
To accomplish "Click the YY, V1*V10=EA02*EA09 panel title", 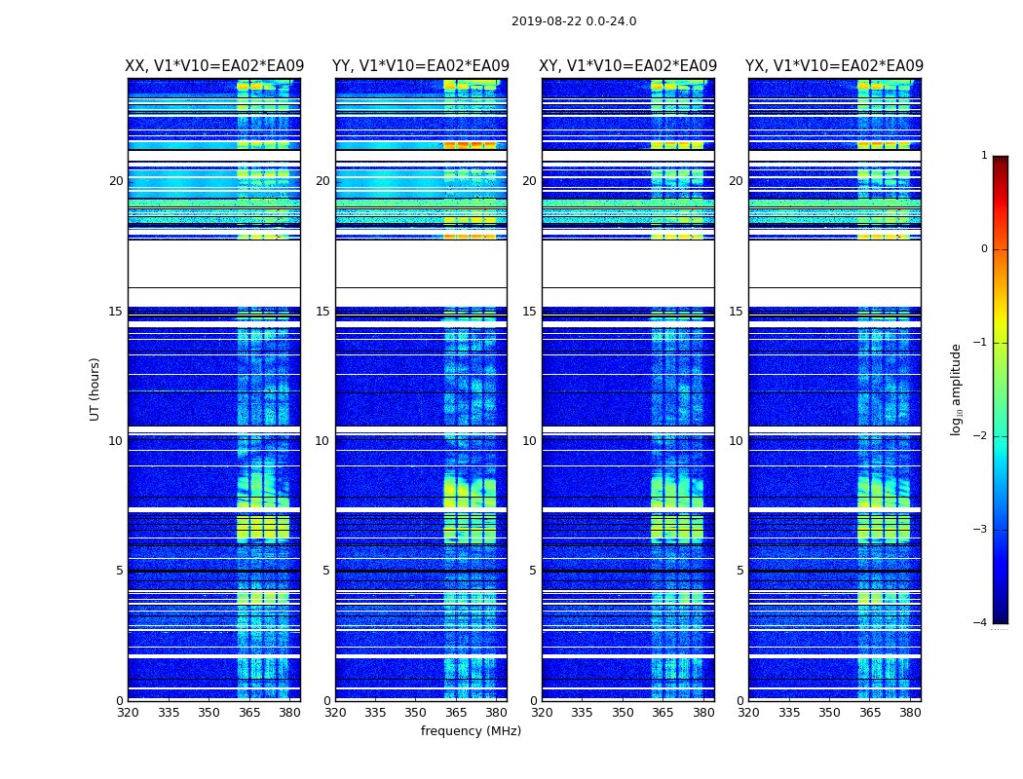I will click(x=421, y=66).
